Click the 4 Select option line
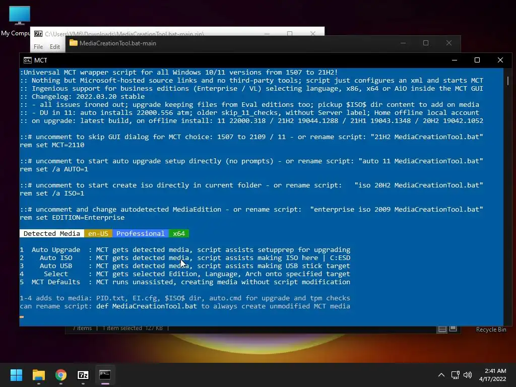 (x=185, y=274)
